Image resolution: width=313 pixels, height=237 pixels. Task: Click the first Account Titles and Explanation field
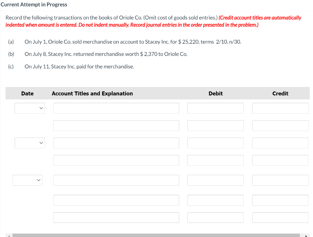click(x=116, y=108)
